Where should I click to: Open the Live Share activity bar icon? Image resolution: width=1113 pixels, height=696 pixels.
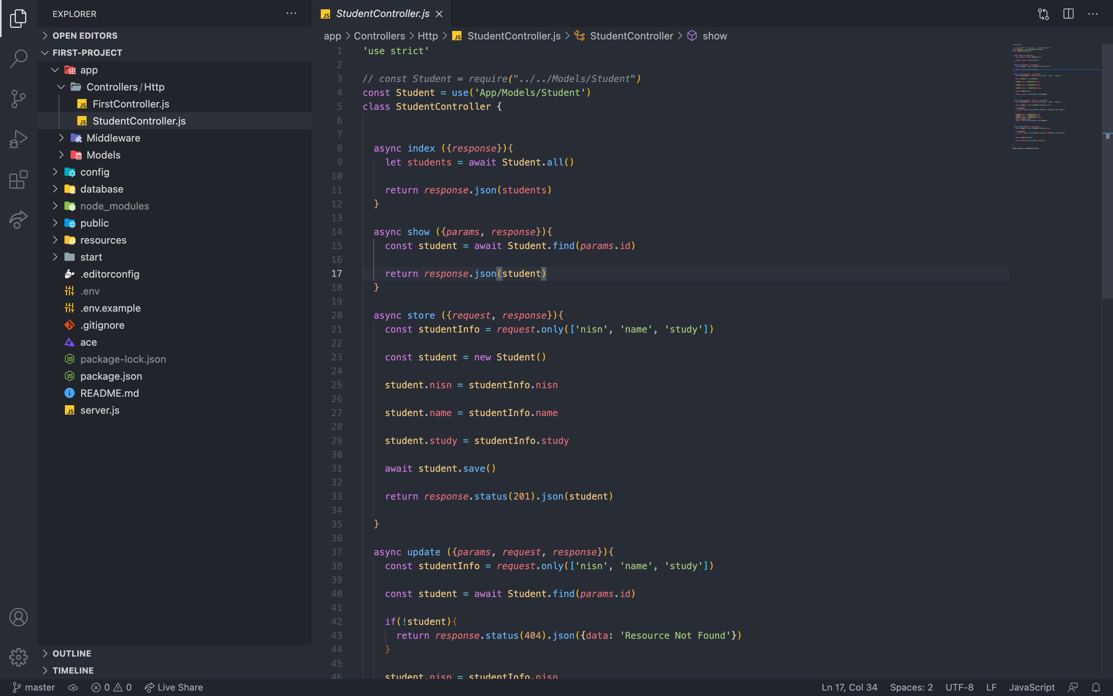coord(19,219)
